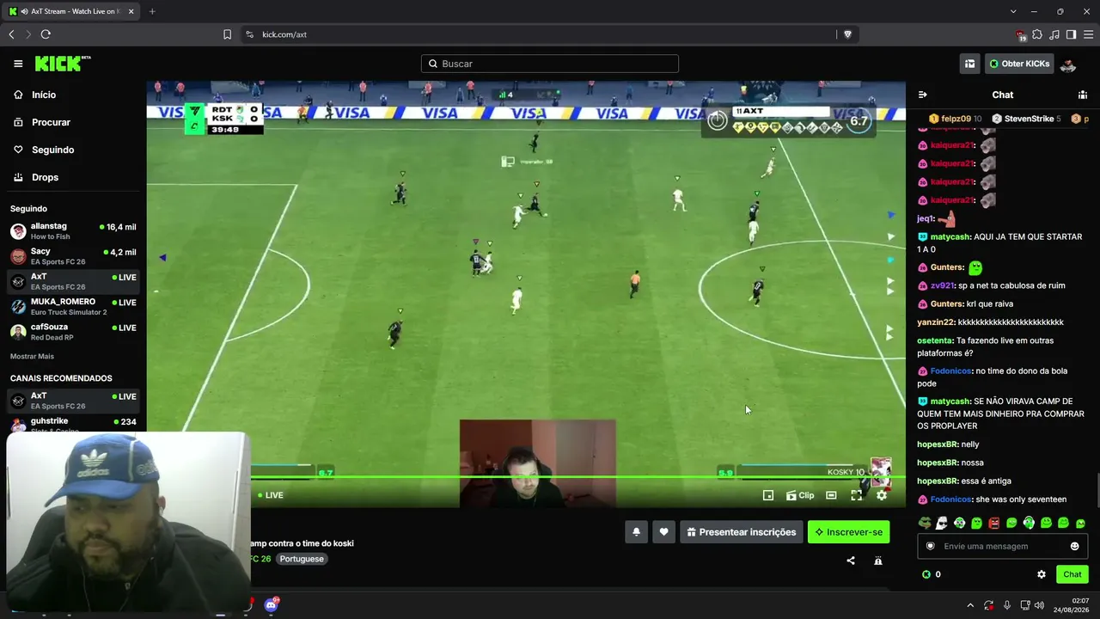Image resolution: width=1100 pixels, height=619 pixels.
Task: Follow the channel with the heart button
Action: pyautogui.click(x=663, y=532)
